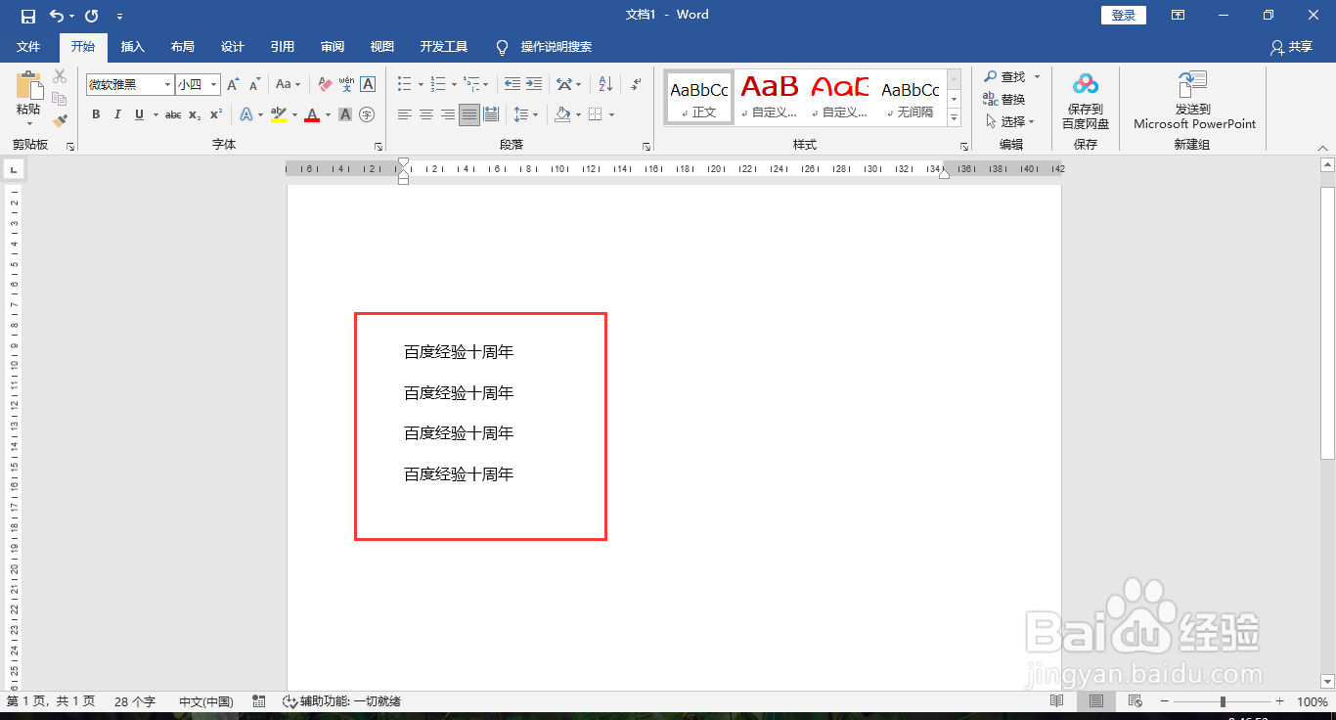Decrease paragraph indent
This screenshot has width=1336, height=720.
(512, 85)
